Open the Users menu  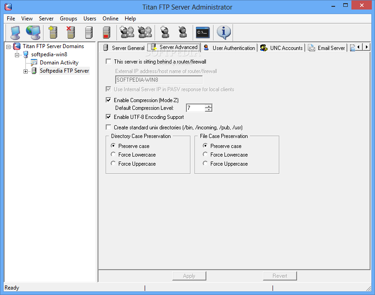[x=90, y=19]
